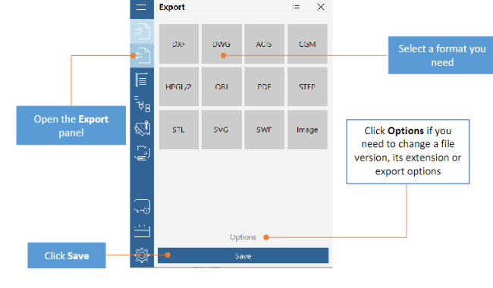
Task: Choose HPGL/2 export format
Action: click(x=179, y=86)
